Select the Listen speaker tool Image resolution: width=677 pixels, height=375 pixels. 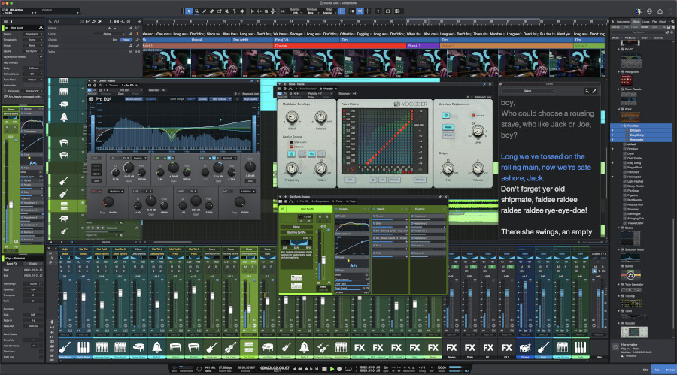[242, 11]
